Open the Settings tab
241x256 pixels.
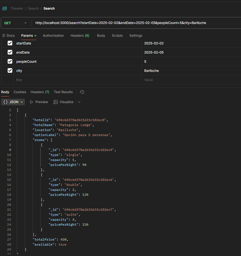point(136,36)
